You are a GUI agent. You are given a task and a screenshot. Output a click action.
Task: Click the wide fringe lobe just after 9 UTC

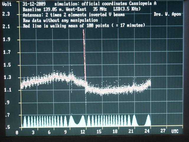pos(71,121)
